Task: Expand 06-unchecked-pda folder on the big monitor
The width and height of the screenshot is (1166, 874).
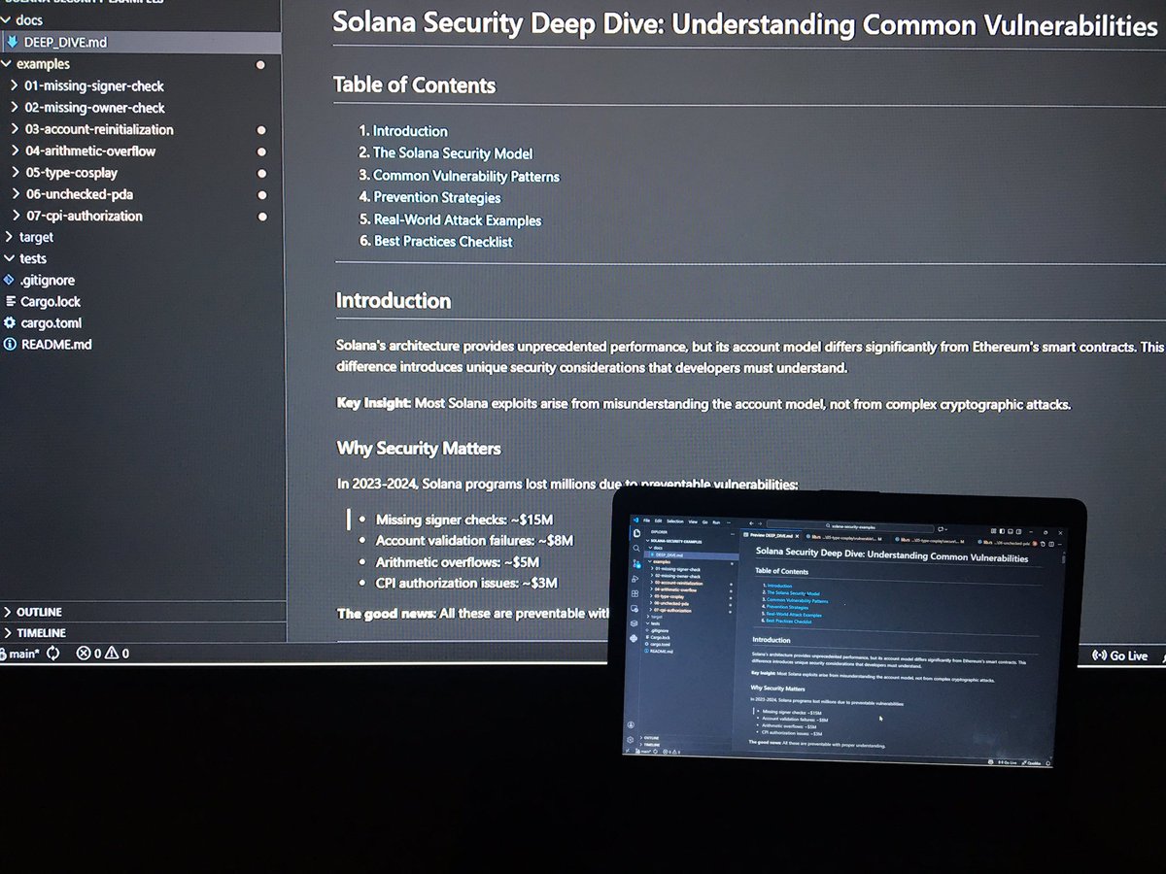Action: click(x=14, y=194)
